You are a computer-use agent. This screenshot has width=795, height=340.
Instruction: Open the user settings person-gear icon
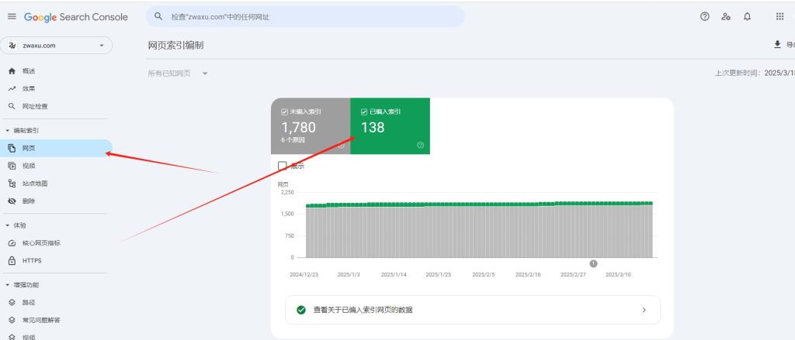[726, 17]
